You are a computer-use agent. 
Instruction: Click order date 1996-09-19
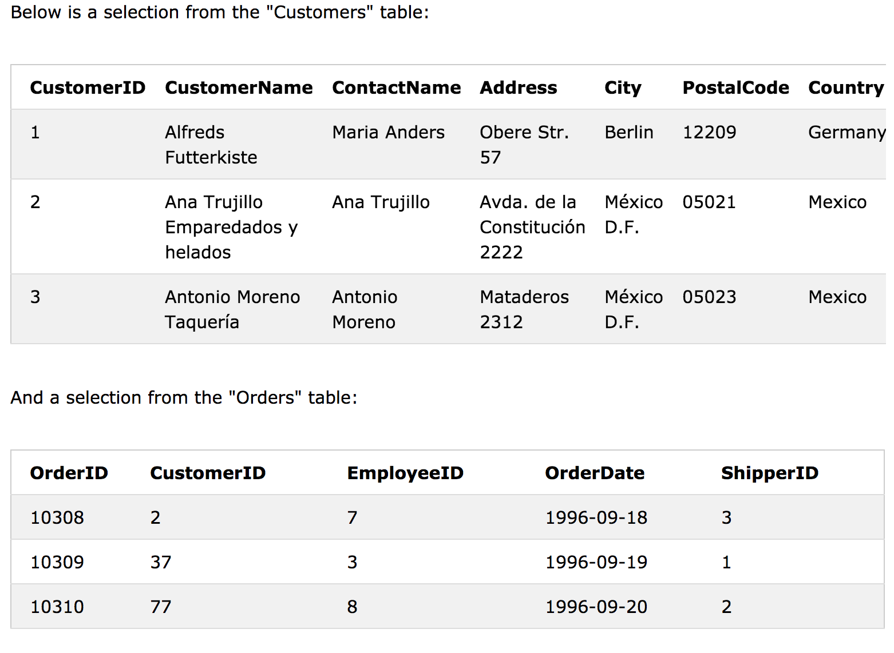[596, 562]
